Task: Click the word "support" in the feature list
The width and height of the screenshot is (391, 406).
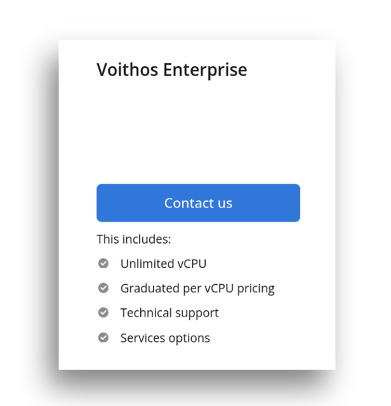Action: click(197, 313)
